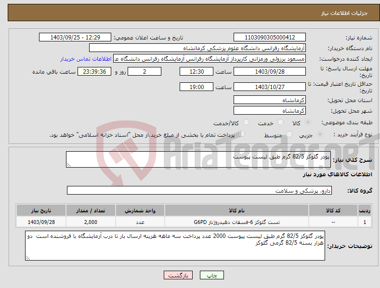Image resolution: width=380 pixels, height=288 pixels.
Task: Click the توضیحات خریدار label
Action: click(x=350, y=246)
